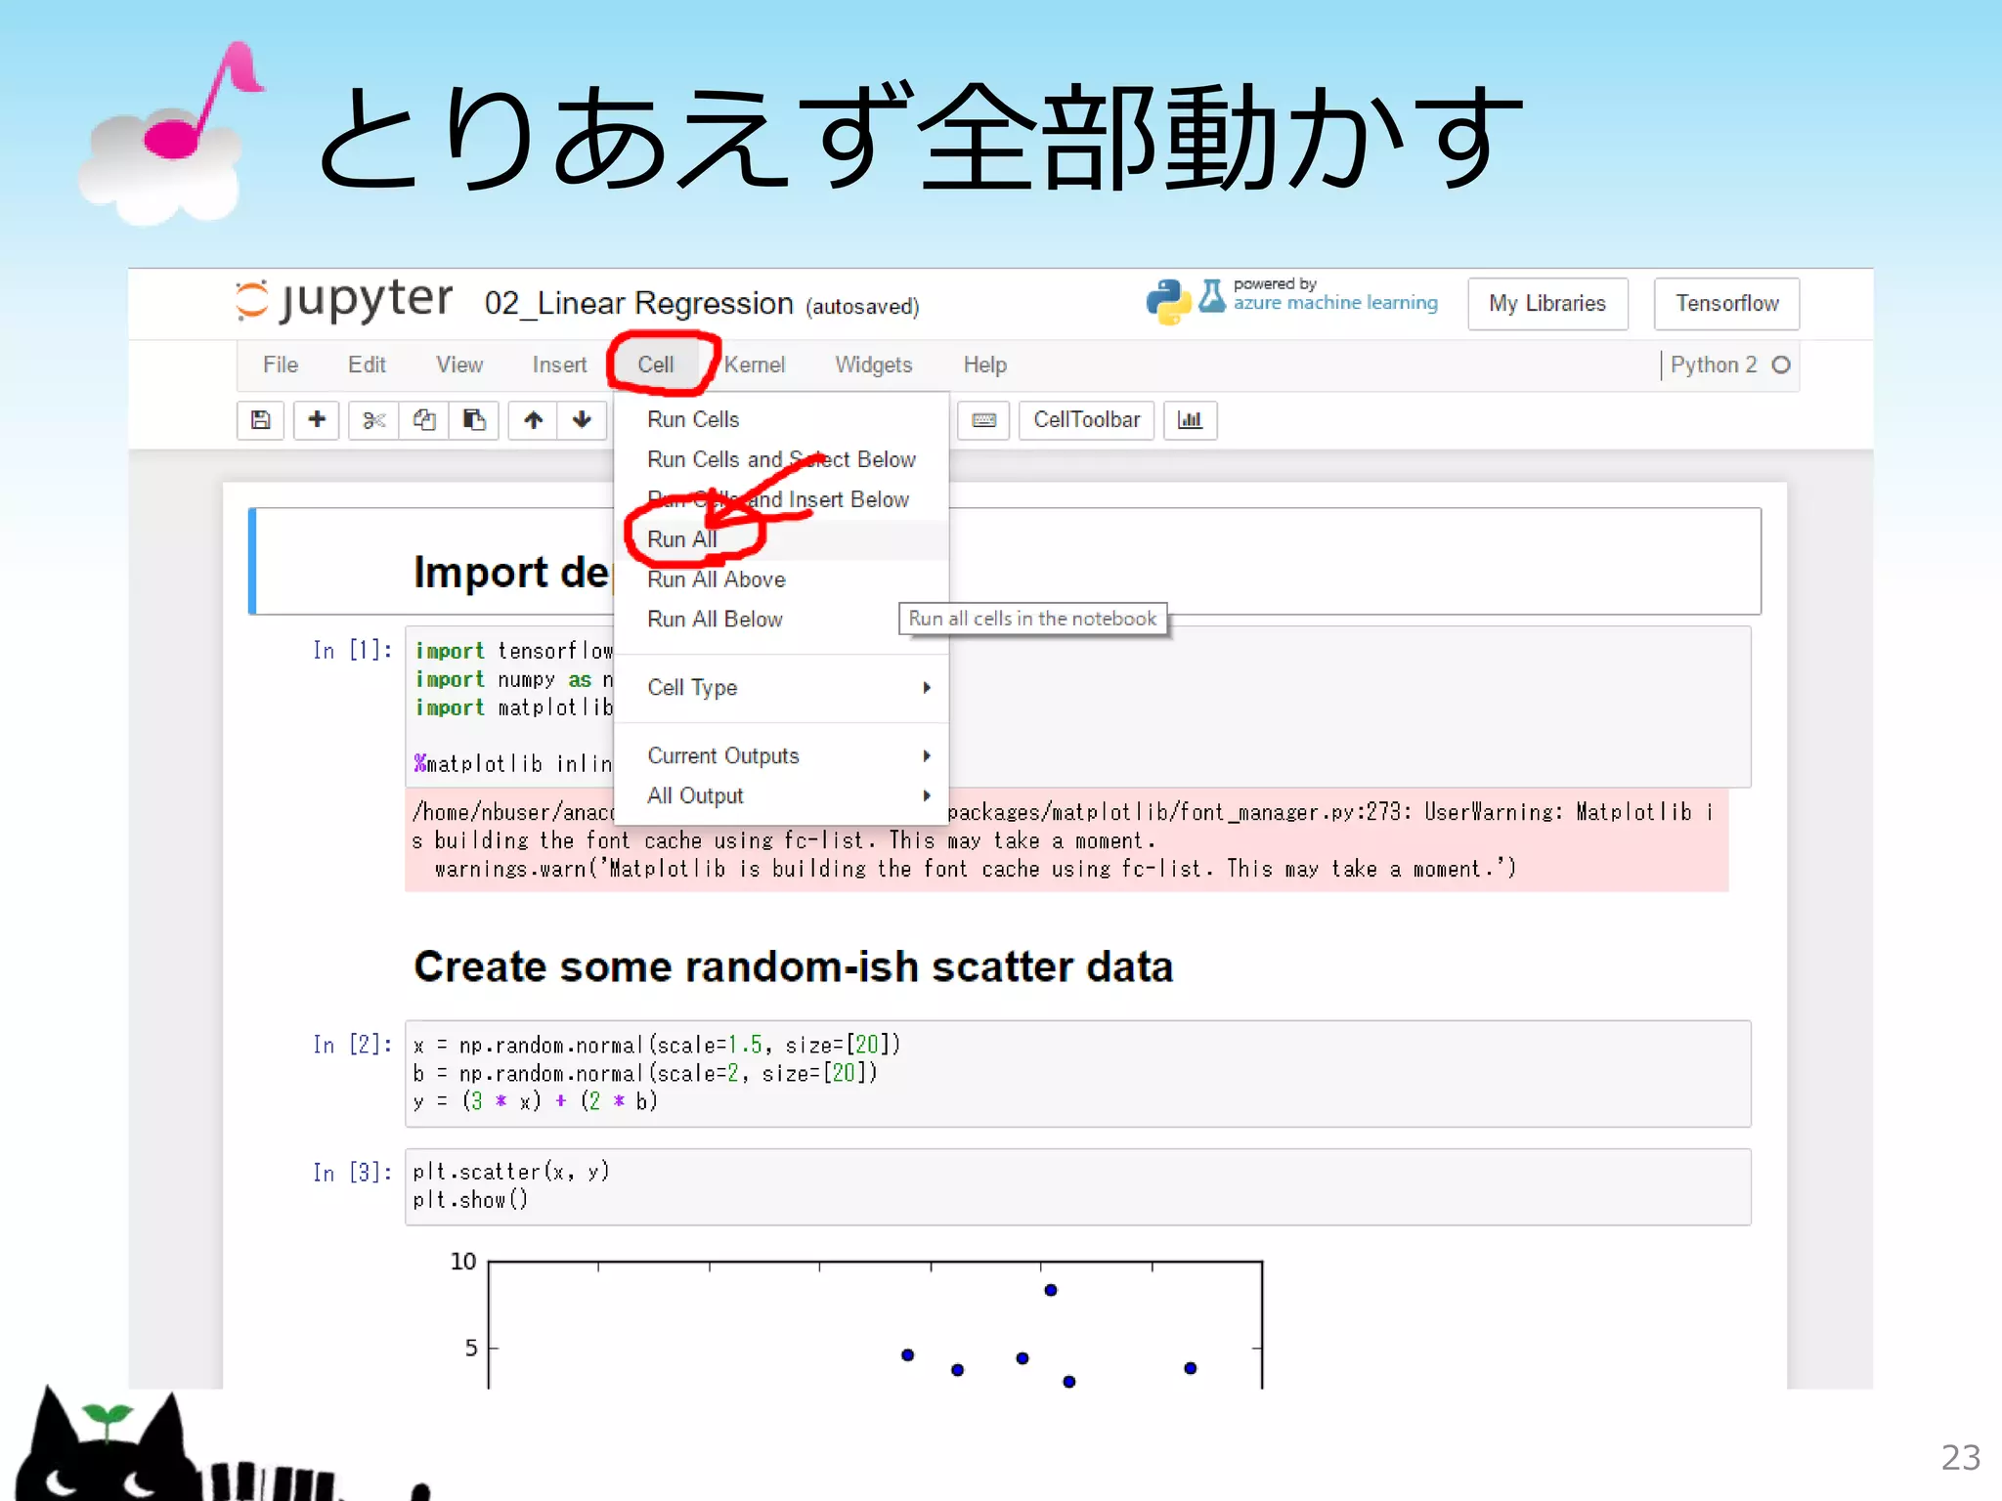The height and width of the screenshot is (1501, 2002).
Task: Open the Edit menu
Action: point(367,365)
